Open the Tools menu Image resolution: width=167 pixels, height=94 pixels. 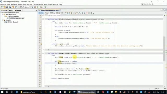tap(50, 4)
